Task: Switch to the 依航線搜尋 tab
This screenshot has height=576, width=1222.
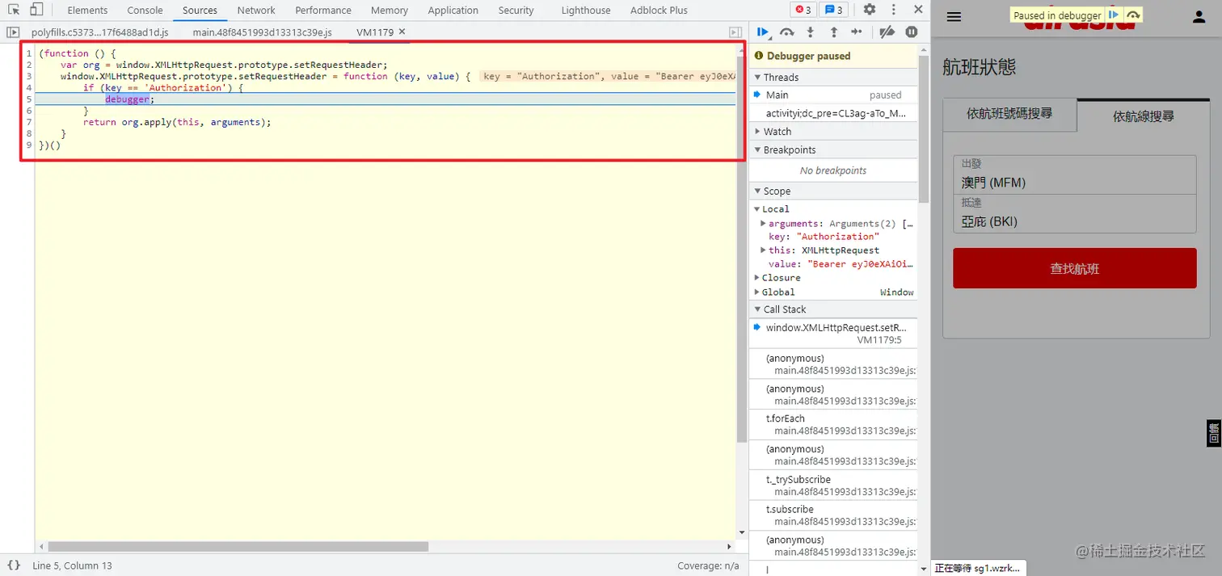Action: [1144, 116]
